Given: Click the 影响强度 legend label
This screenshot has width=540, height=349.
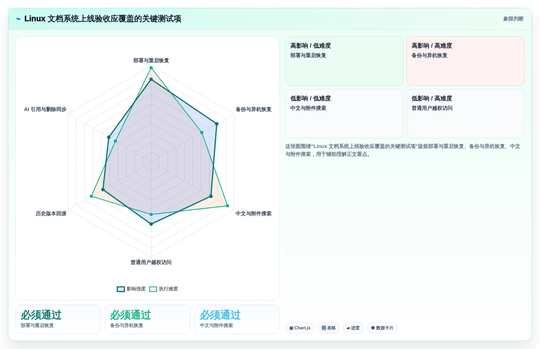Looking at the screenshot, I should click(x=136, y=289).
